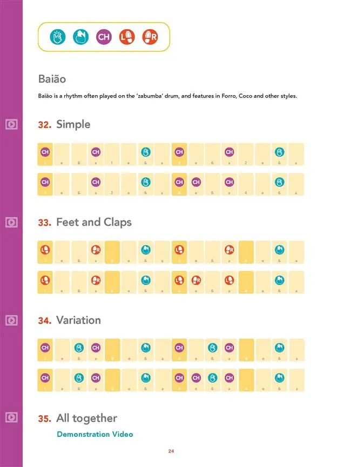Select the "33. Feet and Claps" title

(x=85, y=222)
